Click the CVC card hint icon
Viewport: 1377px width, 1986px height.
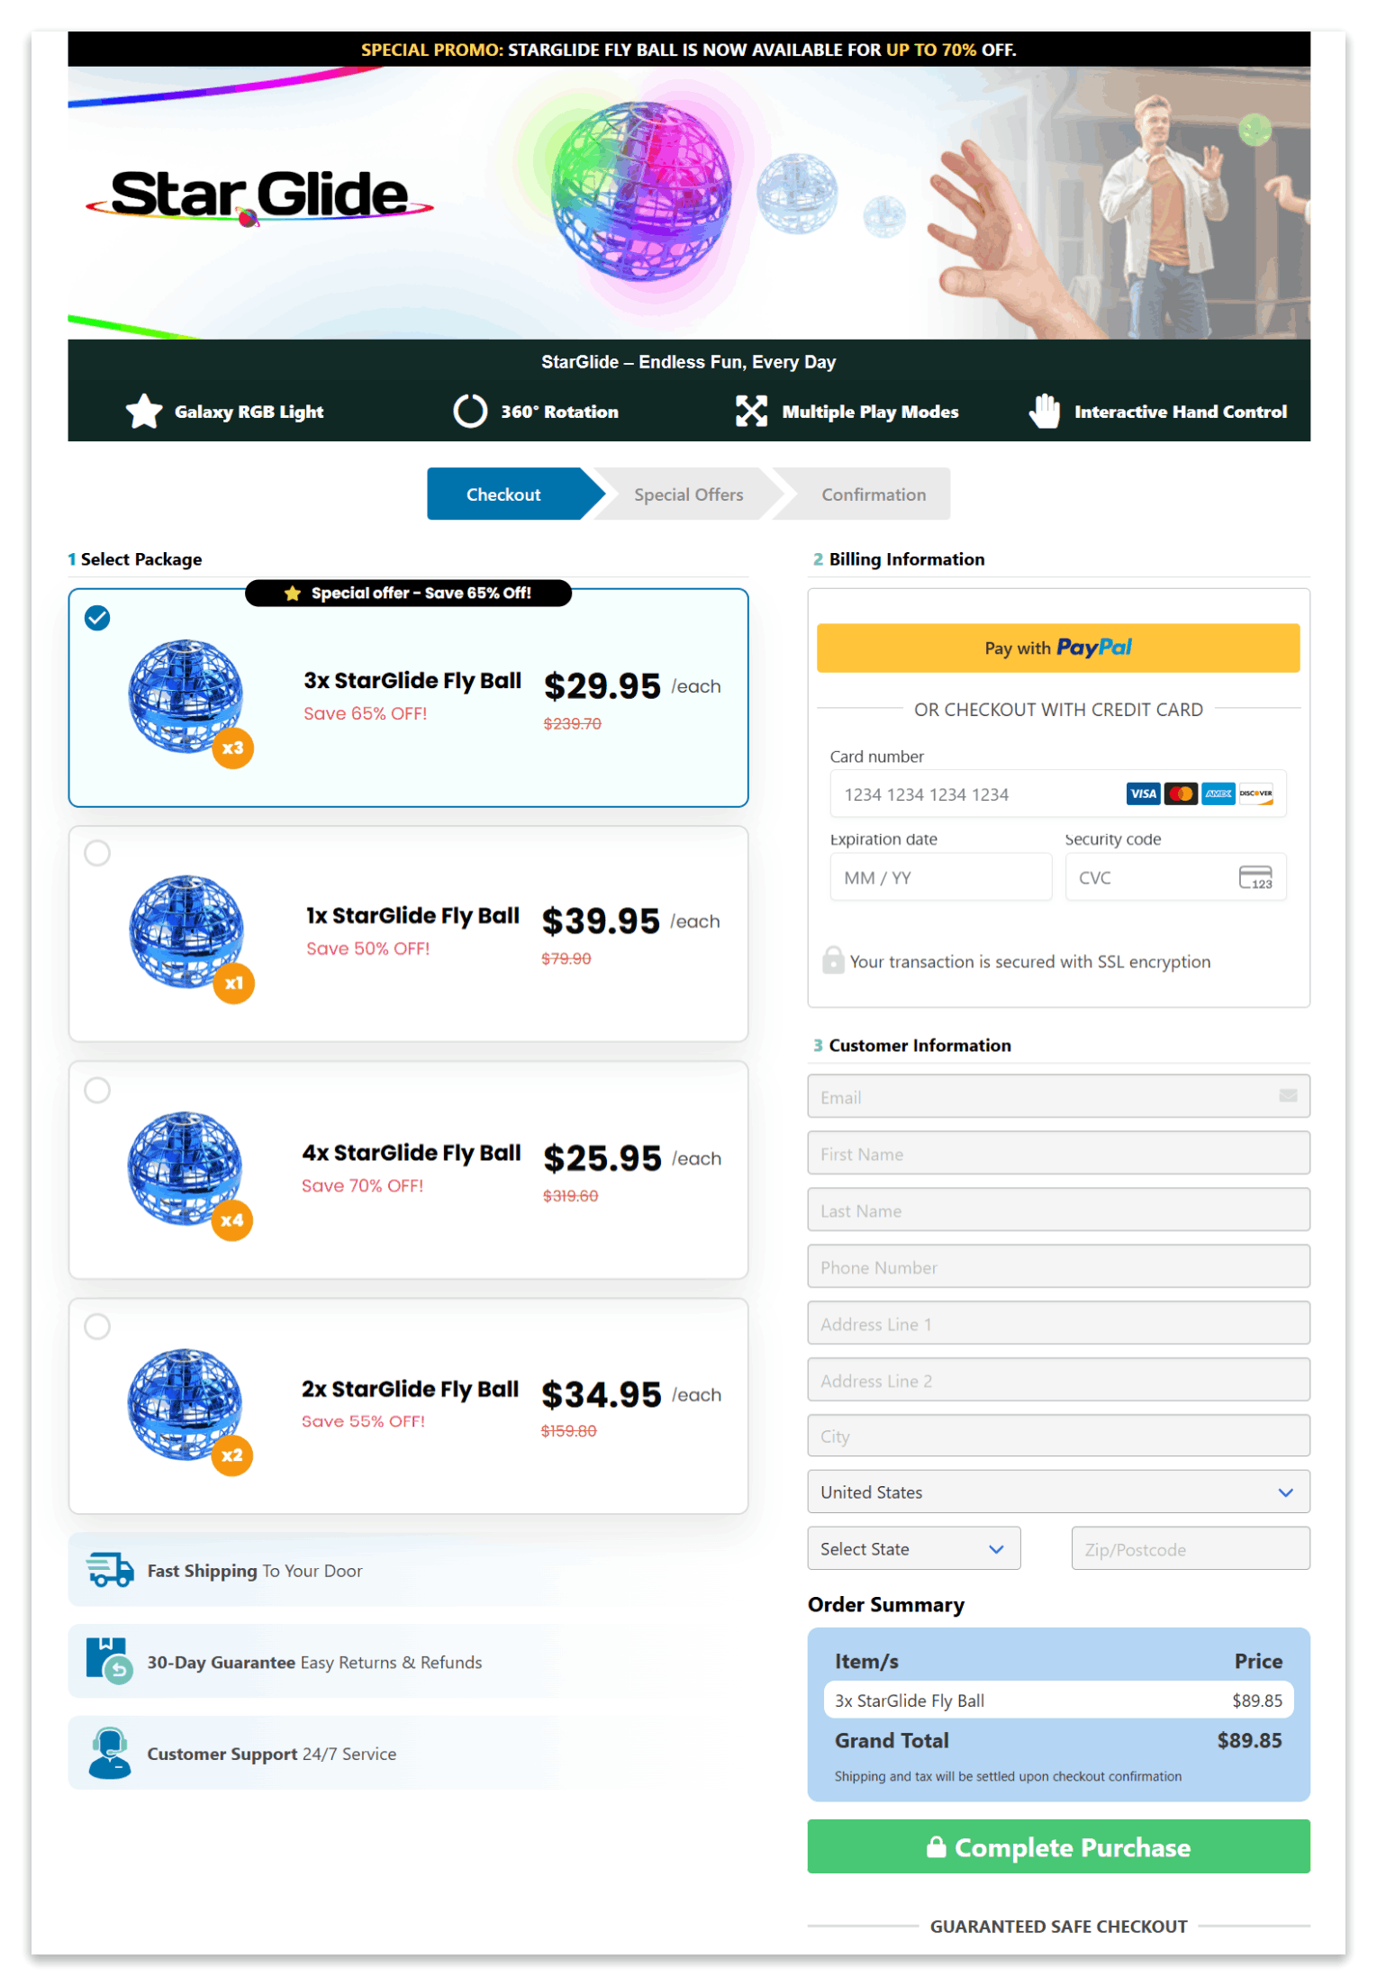point(1255,877)
